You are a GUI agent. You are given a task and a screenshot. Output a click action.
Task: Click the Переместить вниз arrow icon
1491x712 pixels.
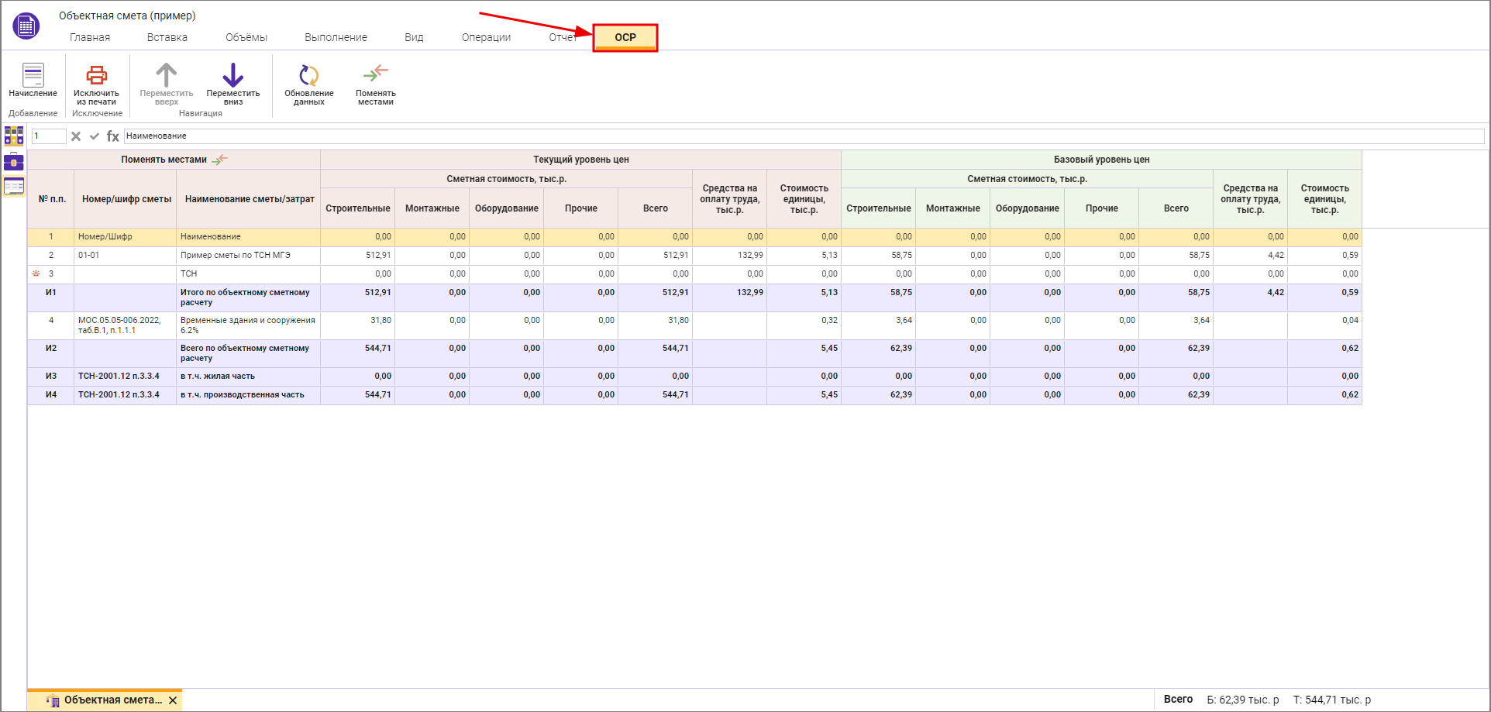(232, 76)
